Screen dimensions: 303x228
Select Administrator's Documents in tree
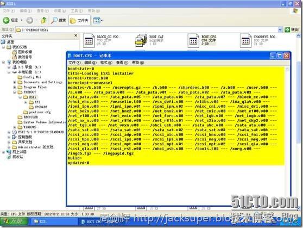(x=35, y=147)
